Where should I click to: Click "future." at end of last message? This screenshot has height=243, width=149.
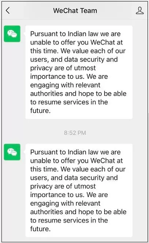[41, 229]
